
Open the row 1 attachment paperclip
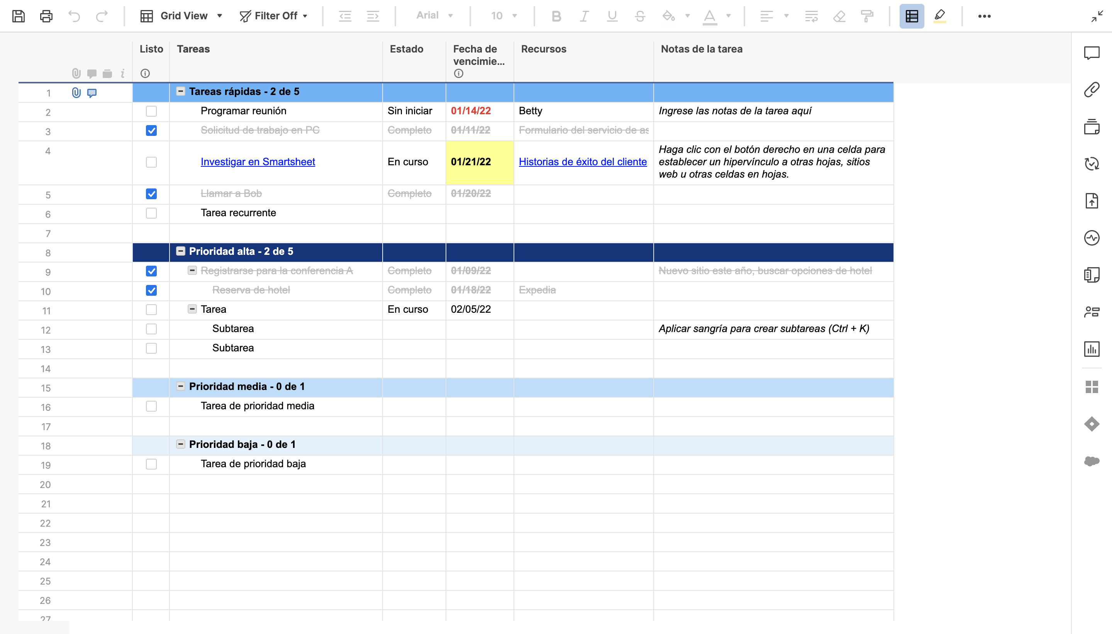pos(76,93)
